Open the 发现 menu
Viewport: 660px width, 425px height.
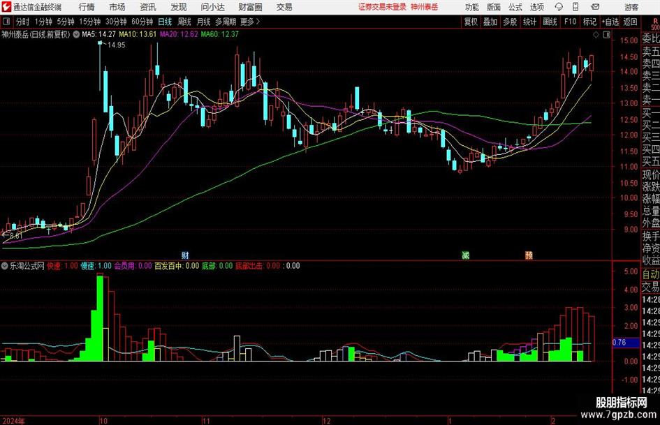pyautogui.click(x=179, y=7)
